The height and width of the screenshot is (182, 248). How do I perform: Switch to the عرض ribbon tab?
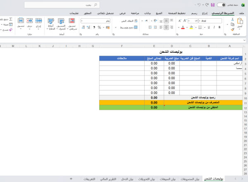(122, 13)
